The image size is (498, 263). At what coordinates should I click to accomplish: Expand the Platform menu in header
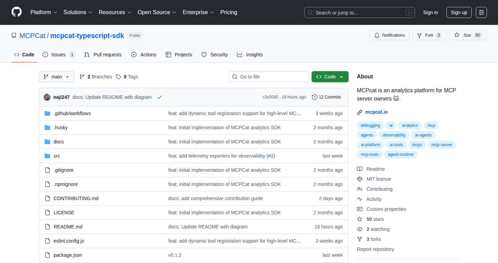44,12
